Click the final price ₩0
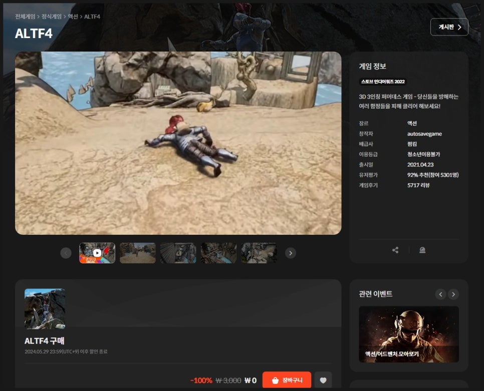The height and width of the screenshot is (391, 484). 251,380
